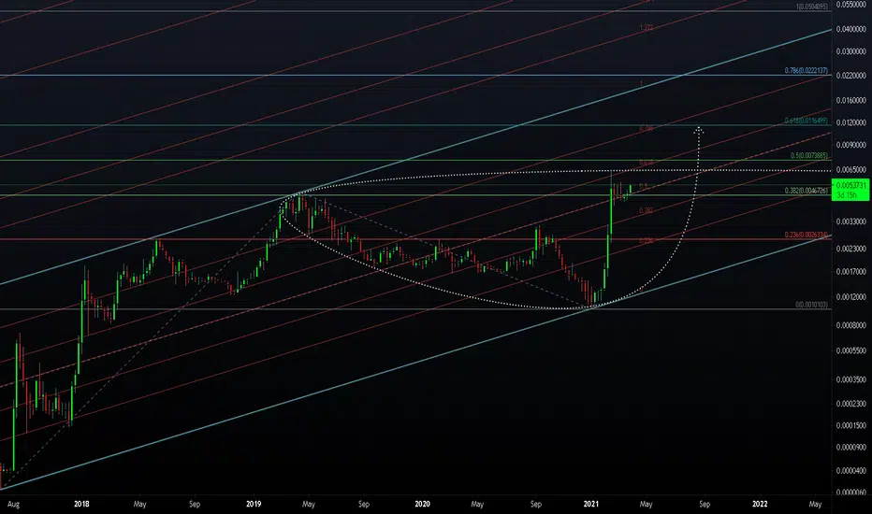Click the 0.0160000 price axis label
The height and width of the screenshot is (514, 872).
coord(851,101)
